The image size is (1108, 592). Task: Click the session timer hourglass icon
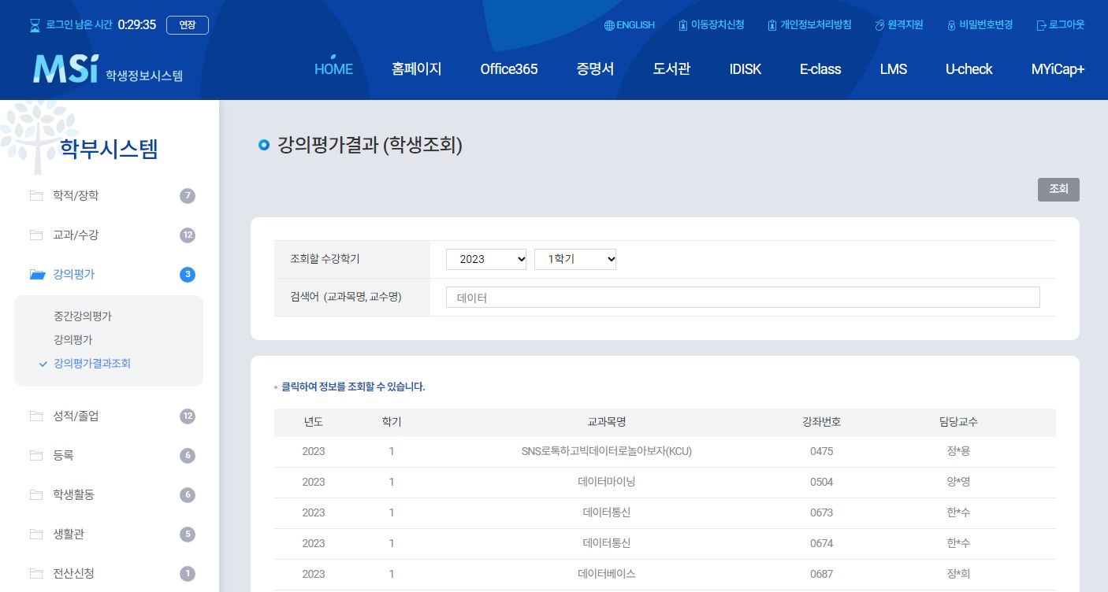click(x=35, y=24)
